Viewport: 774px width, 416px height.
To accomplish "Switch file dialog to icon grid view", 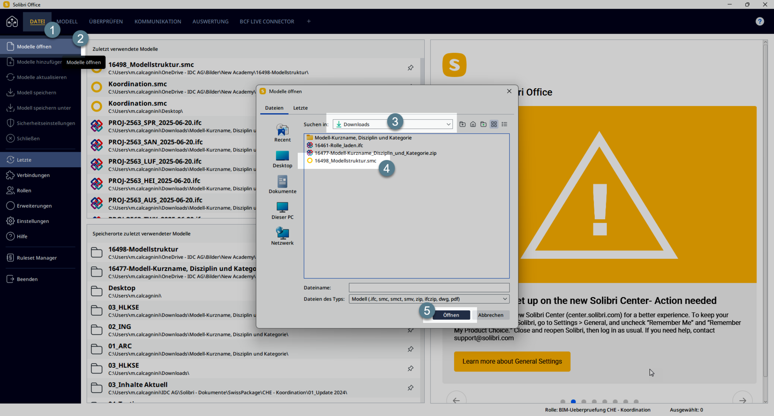I will pos(494,124).
